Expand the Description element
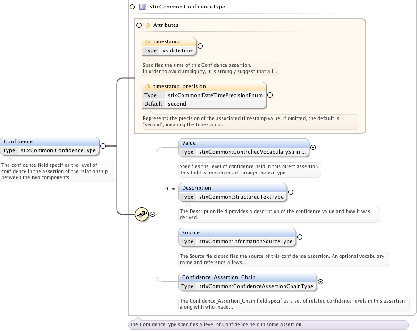The width and height of the screenshot is (417, 331). tap(291, 192)
